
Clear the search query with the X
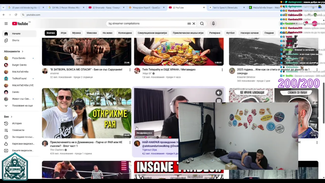coord(194,24)
